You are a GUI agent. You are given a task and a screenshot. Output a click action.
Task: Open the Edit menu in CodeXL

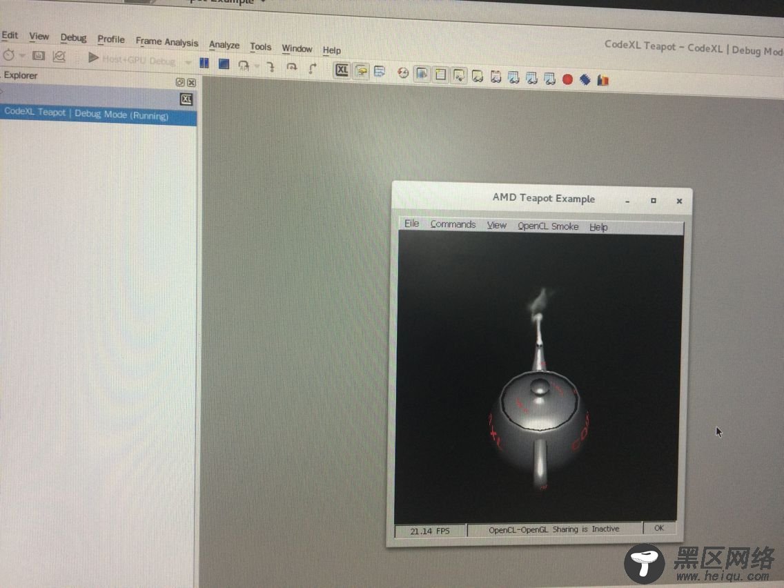10,35
